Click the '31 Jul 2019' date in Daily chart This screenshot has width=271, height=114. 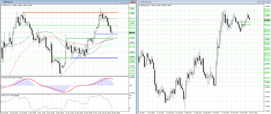click(x=161, y=113)
